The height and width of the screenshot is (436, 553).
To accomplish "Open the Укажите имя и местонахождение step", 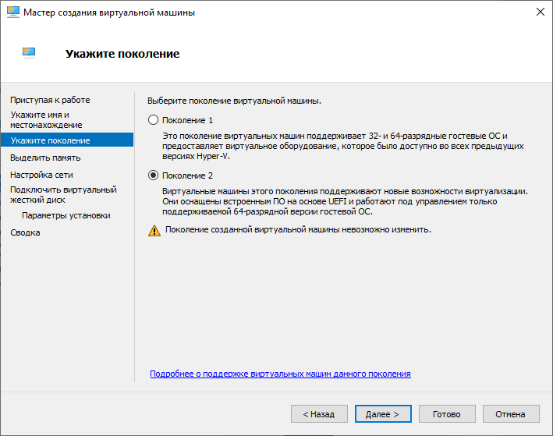I will pos(46,119).
